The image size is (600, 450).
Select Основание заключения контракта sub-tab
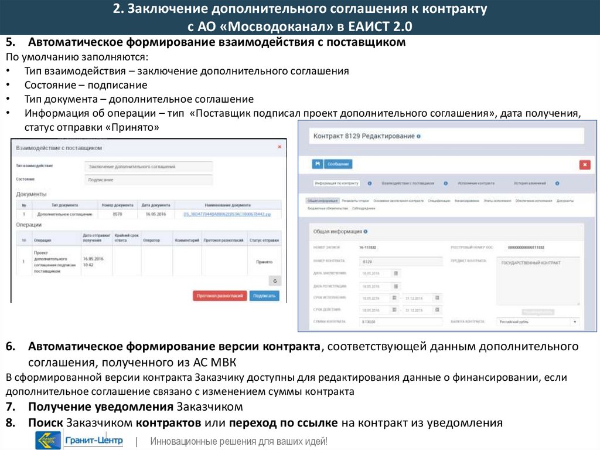coord(398,201)
